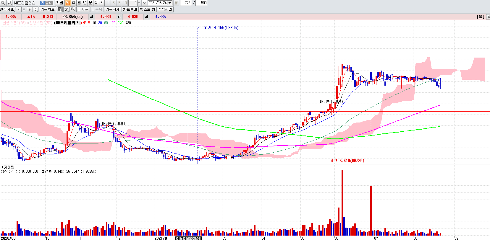Open the 관심지표 dropdown

point(7,9)
